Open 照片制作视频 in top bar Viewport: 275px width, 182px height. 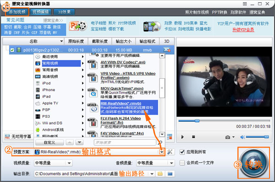pos(197,12)
